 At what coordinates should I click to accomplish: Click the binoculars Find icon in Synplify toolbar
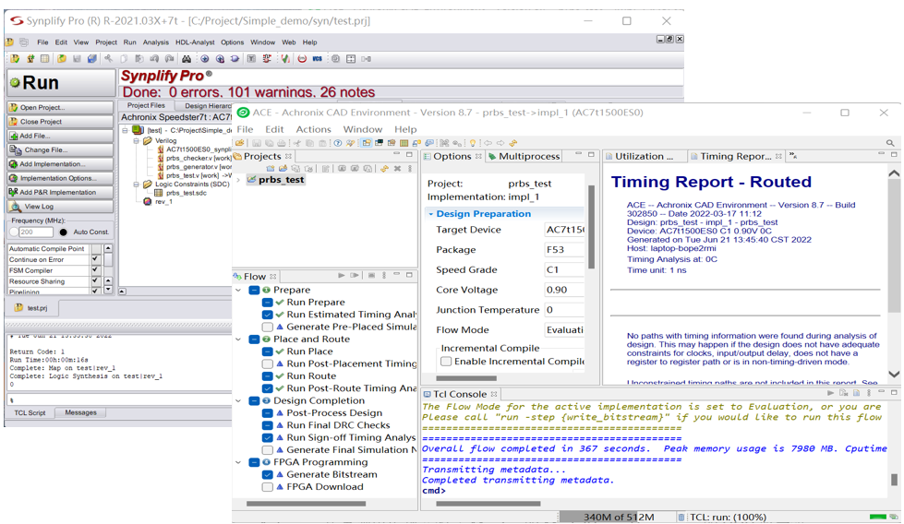point(186,59)
